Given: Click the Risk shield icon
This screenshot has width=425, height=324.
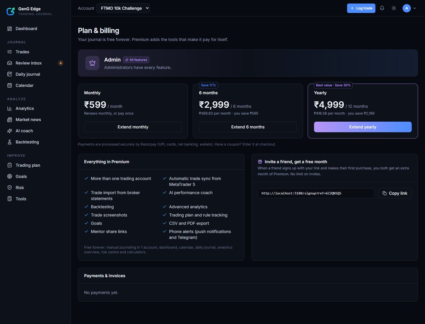Looking at the screenshot, I should [9, 188].
